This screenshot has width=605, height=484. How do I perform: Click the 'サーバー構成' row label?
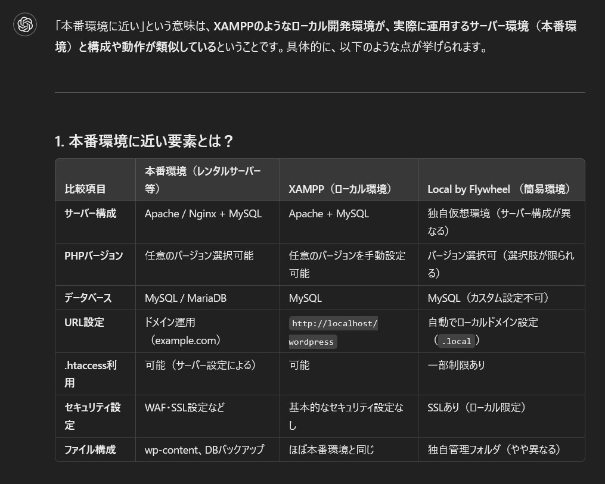(90, 213)
